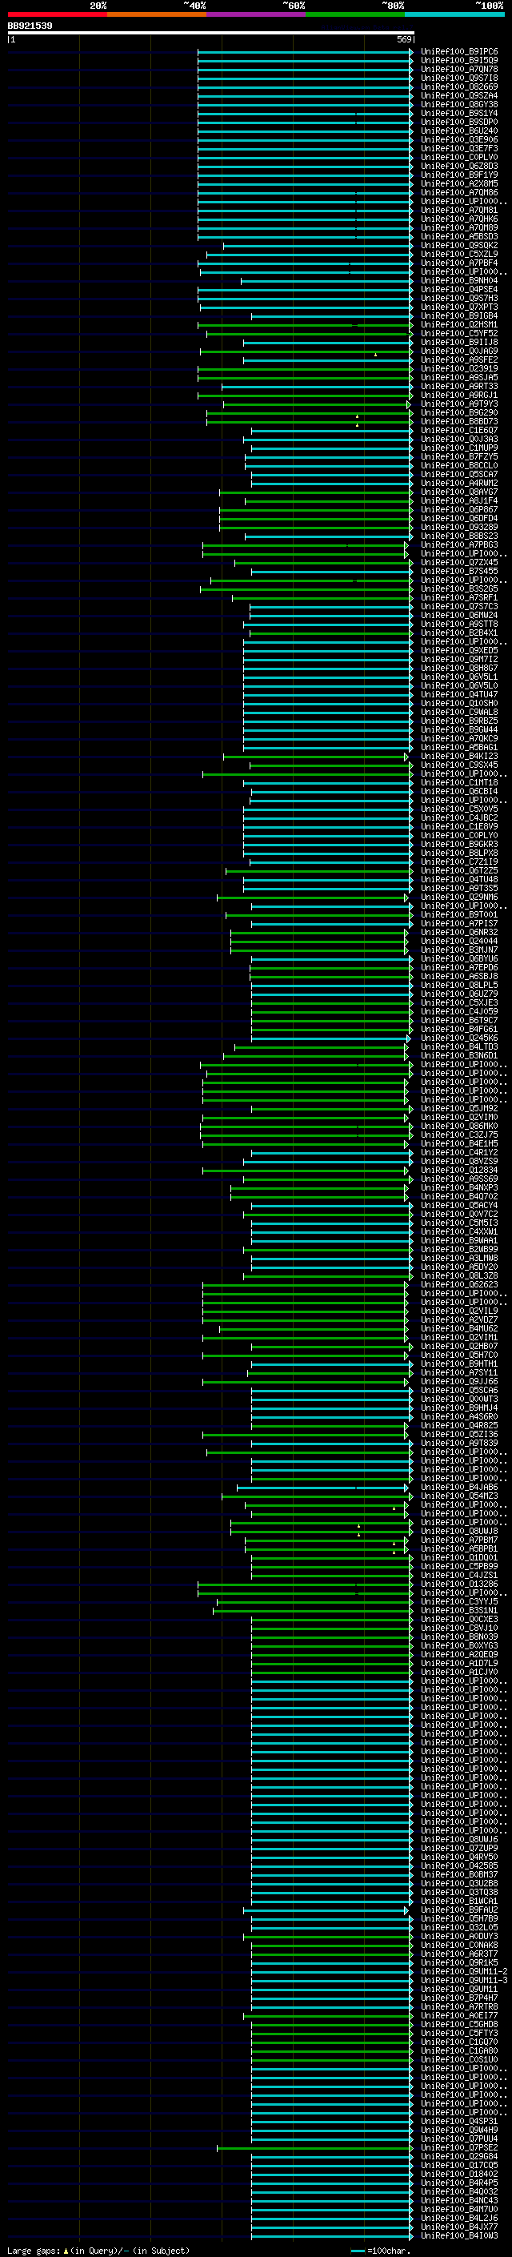Select hit UniRef100_C5XZL9

click(458, 254)
